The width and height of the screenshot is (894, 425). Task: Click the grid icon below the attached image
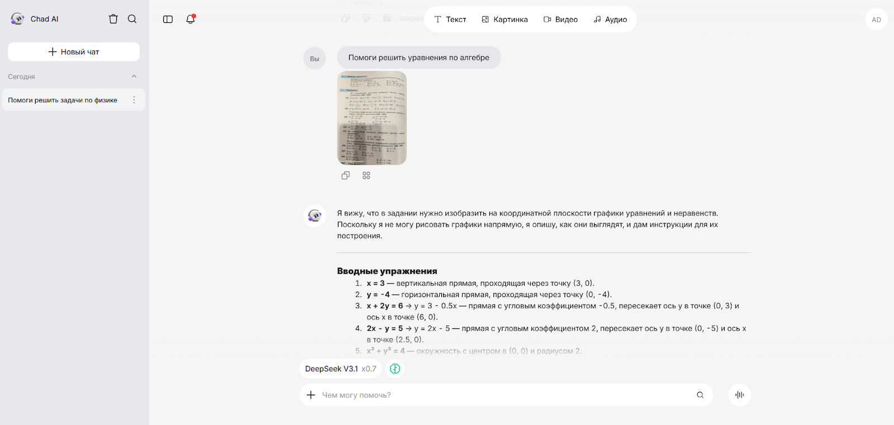366,175
